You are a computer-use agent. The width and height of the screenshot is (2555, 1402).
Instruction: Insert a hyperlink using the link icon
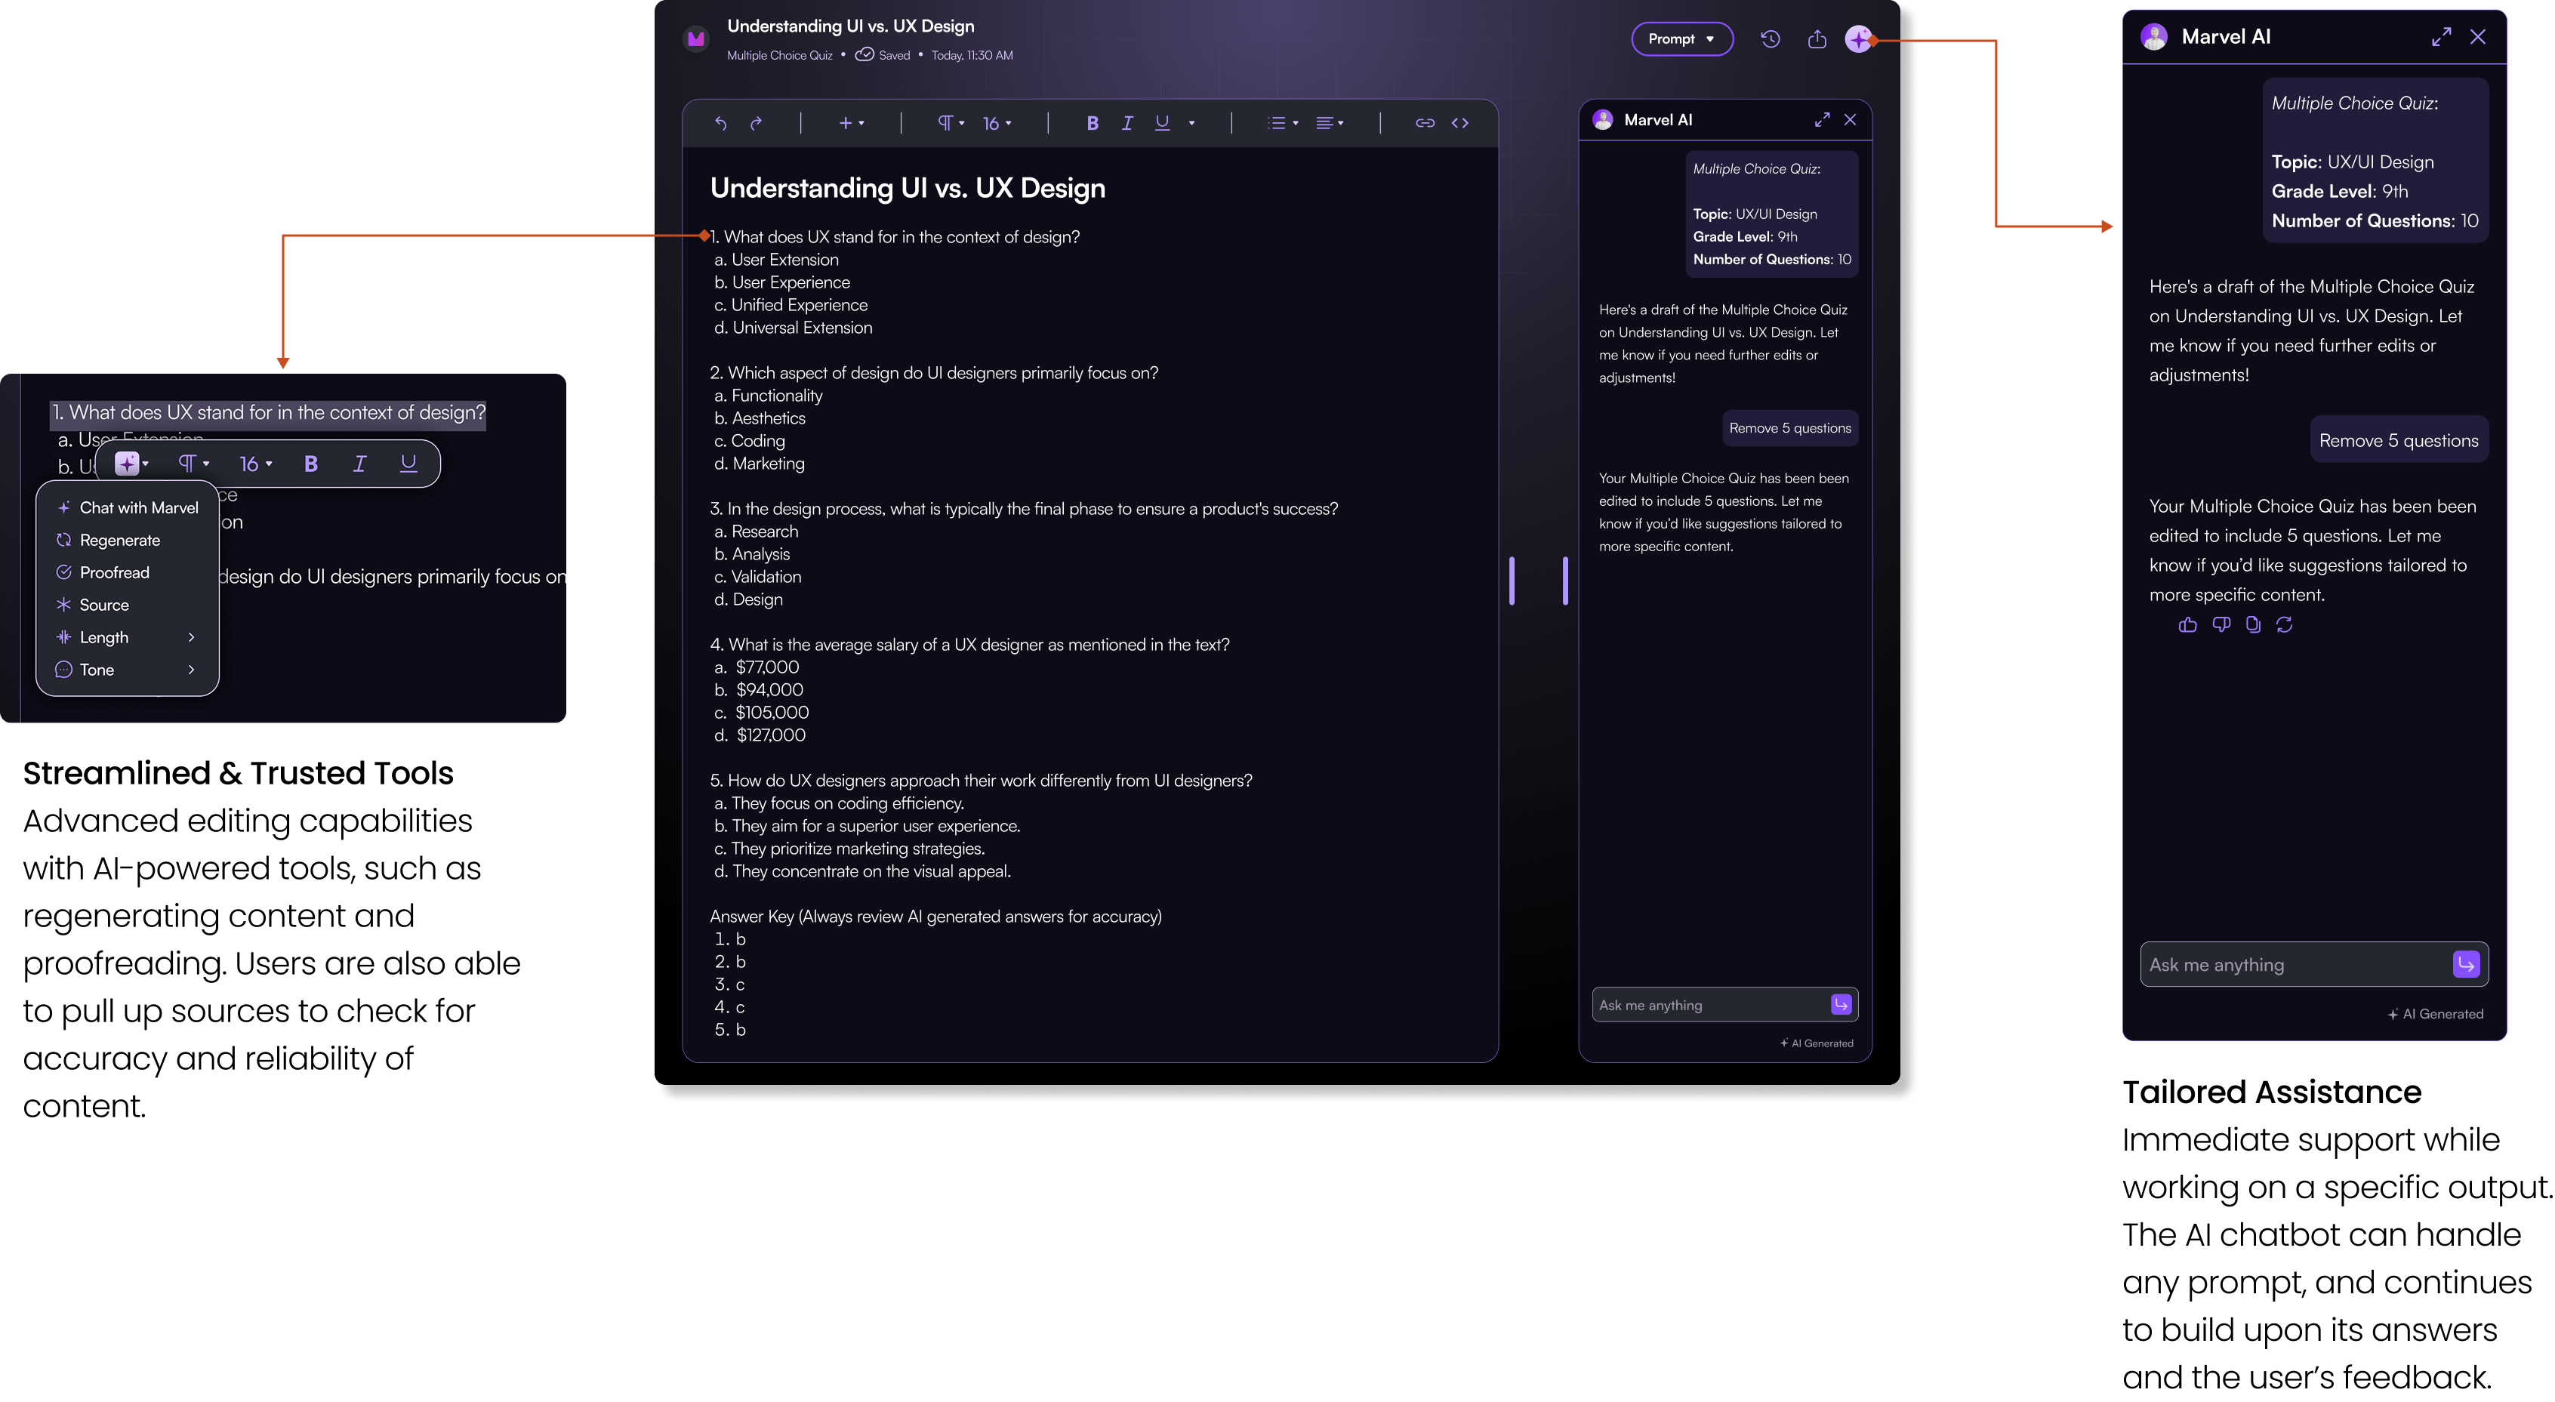click(x=1424, y=122)
